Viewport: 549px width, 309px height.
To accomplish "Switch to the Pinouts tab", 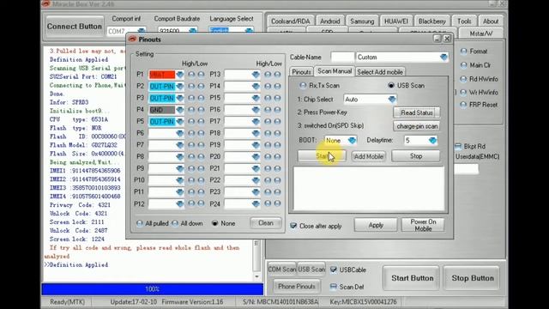I will pos(301,72).
